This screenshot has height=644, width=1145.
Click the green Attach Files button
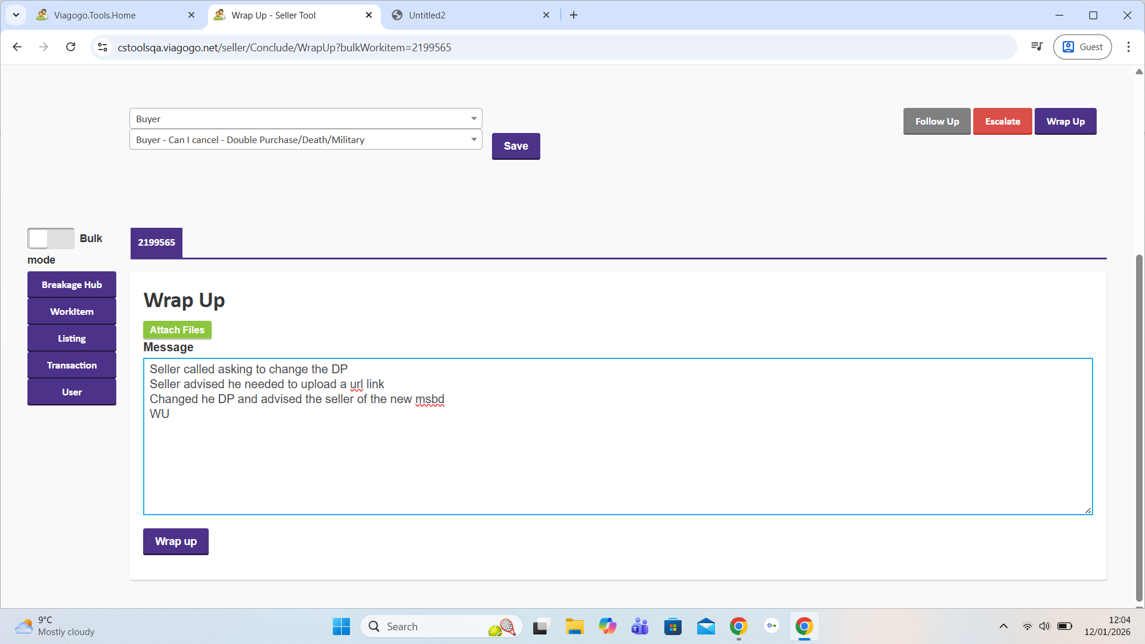click(177, 330)
